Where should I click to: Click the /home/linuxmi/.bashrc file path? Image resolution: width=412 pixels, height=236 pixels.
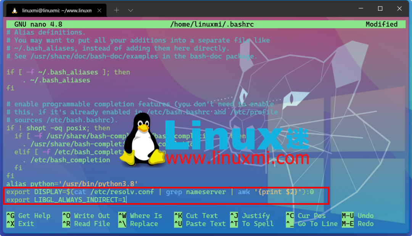[x=212, y=24]
